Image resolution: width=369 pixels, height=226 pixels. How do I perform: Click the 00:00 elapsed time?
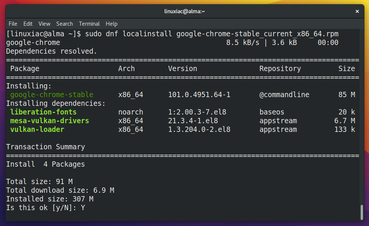click(328, 43)
